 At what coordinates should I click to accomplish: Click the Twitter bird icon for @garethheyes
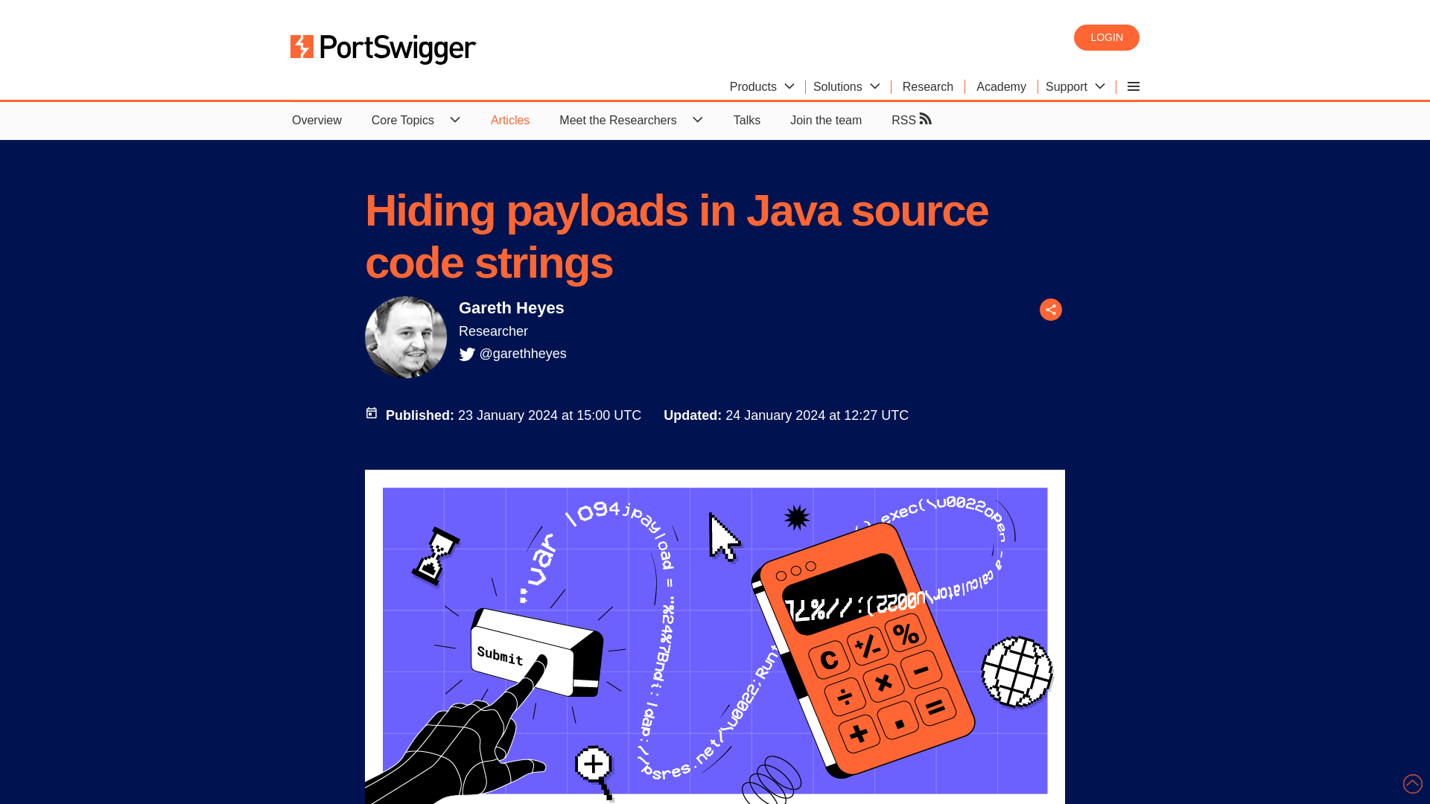[x=466, y=354]
